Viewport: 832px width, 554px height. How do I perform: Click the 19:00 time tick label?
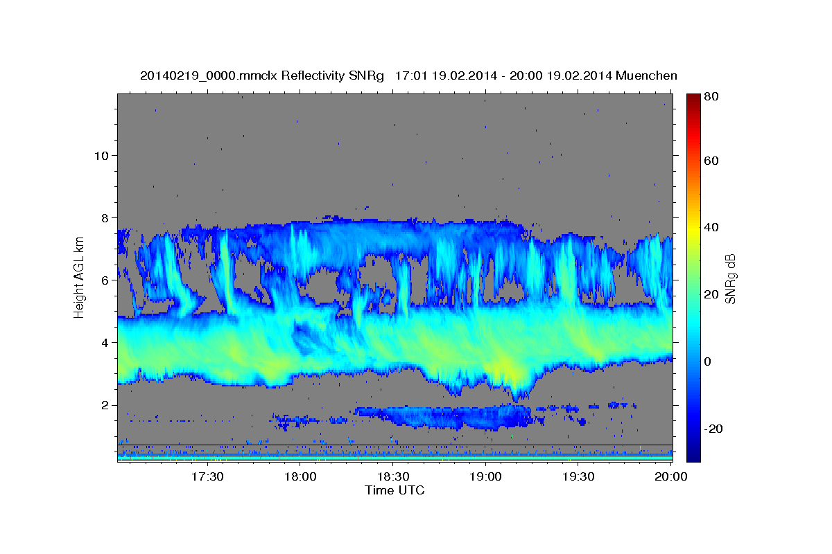pyautogui.click(x=485, y=476)
